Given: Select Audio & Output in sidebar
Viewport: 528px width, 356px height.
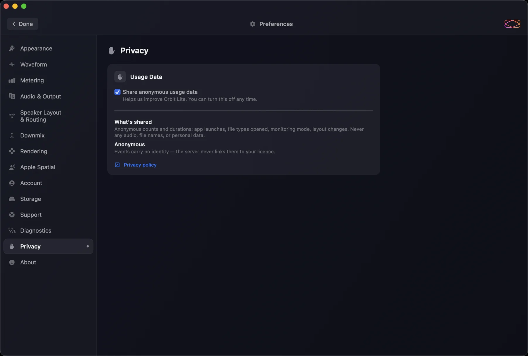Looking at the screenshot, I should pyautogui.click(x=48, y=96).
